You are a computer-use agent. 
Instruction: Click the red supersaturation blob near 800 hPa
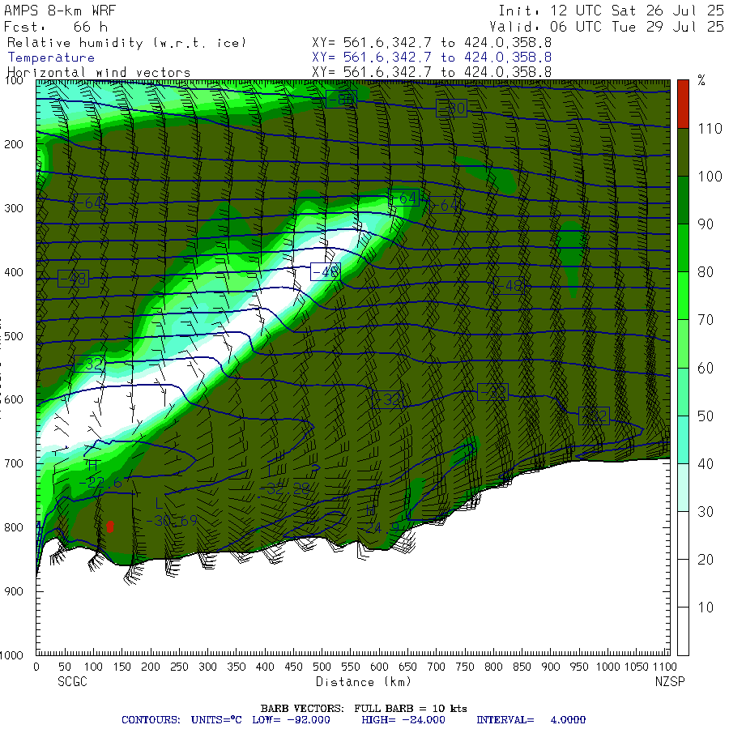(x=109, y=526)
